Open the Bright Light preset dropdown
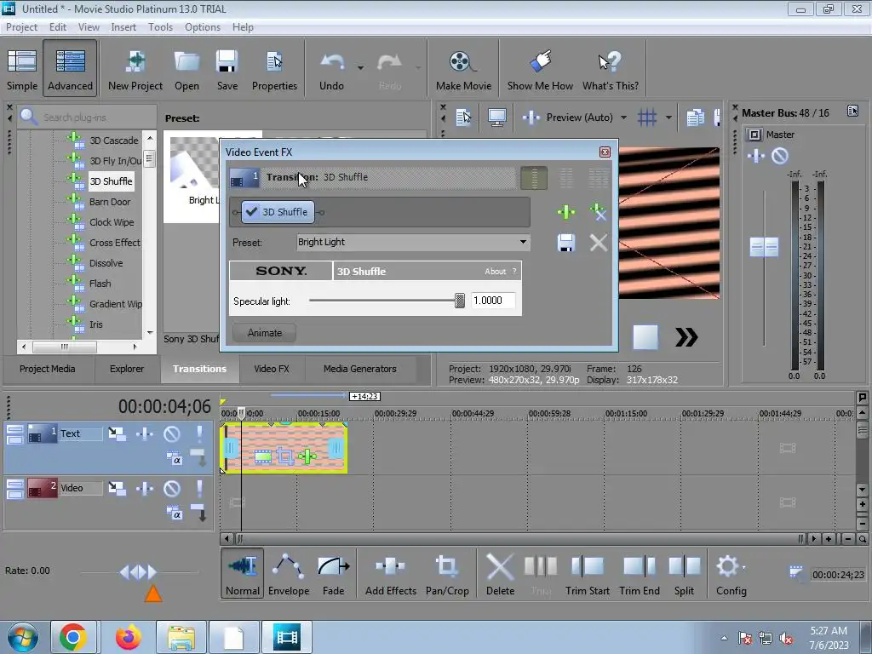Screen dimensions: 872x654 point(523,242)
